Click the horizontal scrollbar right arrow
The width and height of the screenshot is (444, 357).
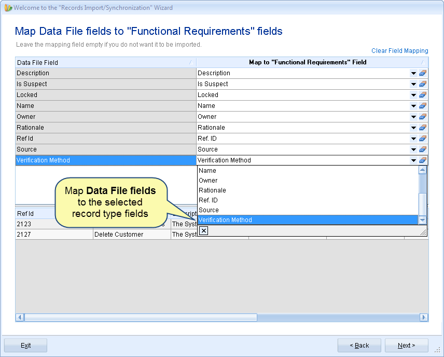coord(424,318)
